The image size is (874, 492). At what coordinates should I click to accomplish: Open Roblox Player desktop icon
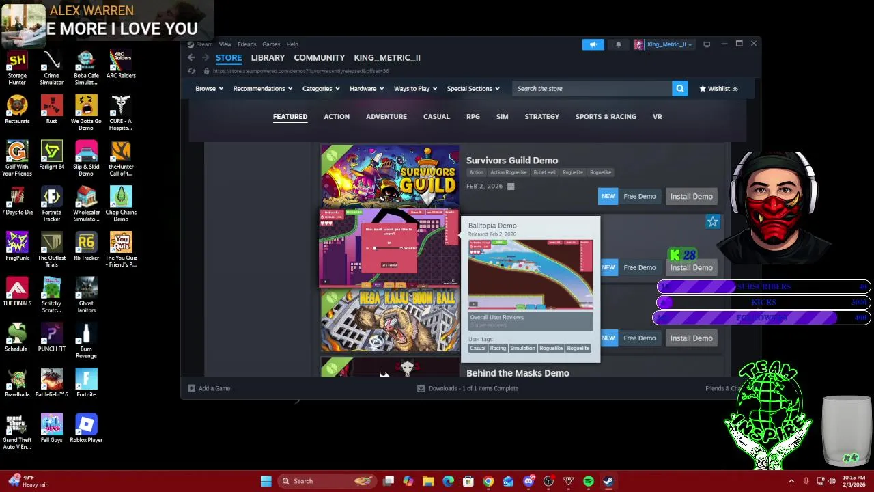(86, 428)
